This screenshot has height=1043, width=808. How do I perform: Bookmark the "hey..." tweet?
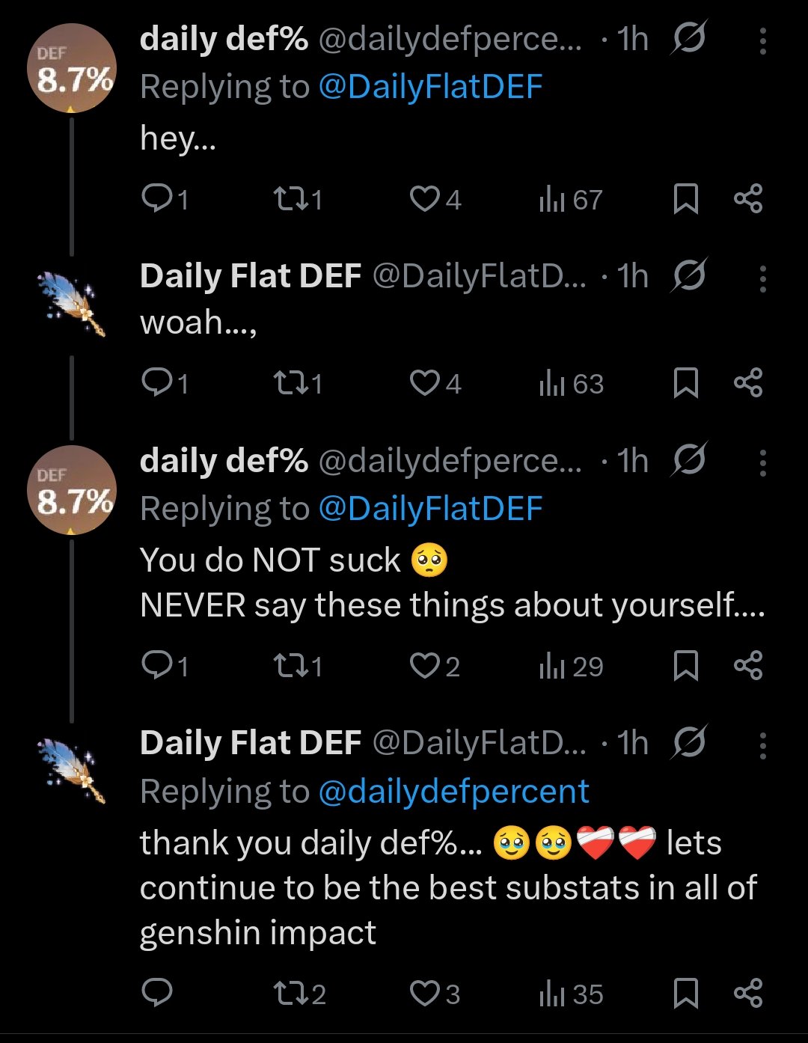[x=686, y=199]
